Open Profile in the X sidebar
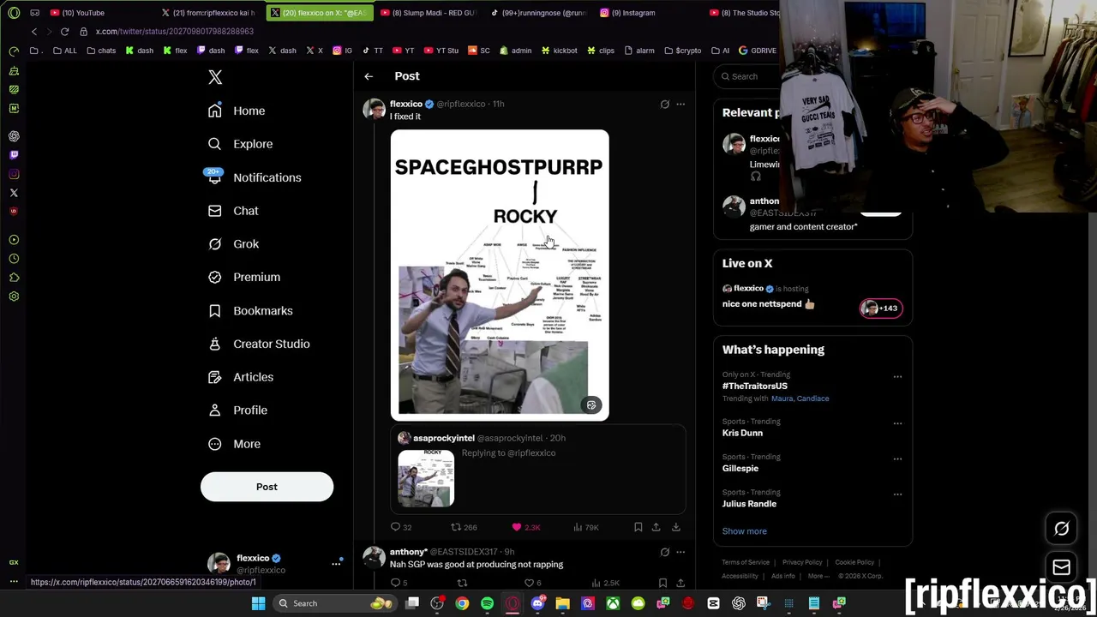This screenshot has height=617, width=1097. coord(238,410)
